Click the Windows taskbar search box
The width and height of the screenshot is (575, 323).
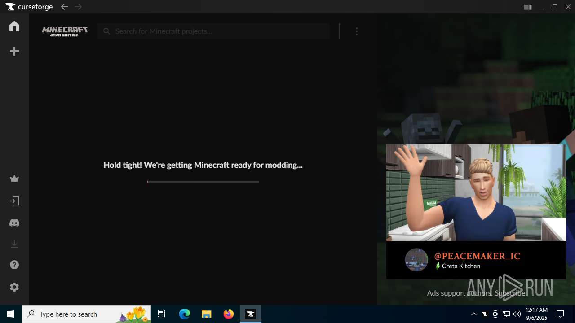click(86, 314)
